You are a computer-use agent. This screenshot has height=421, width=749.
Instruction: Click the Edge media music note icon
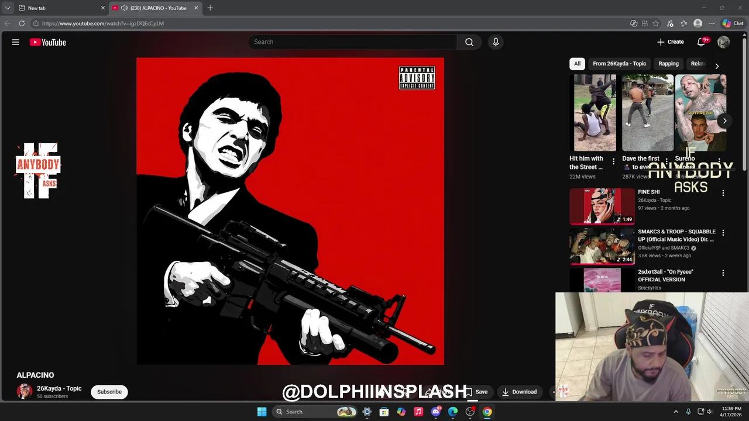[x=670, y=23]
